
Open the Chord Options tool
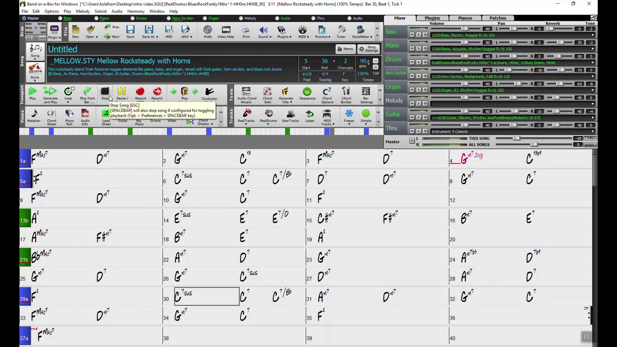coord(327,95)
